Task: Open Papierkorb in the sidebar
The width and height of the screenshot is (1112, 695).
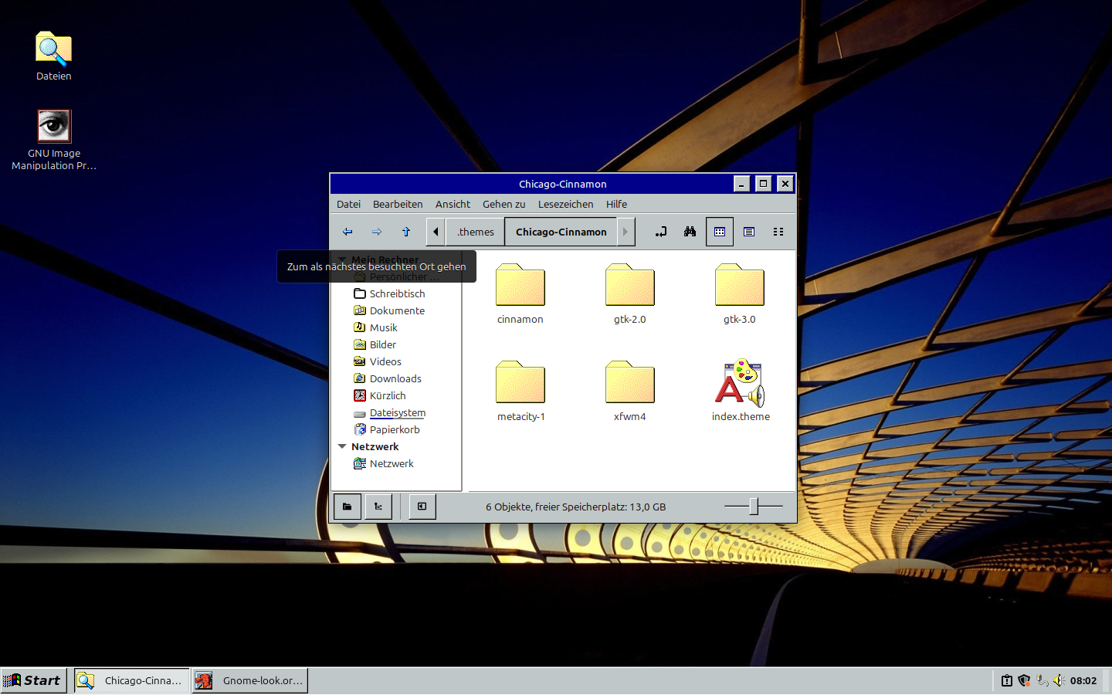Action: tap(395, 430)
